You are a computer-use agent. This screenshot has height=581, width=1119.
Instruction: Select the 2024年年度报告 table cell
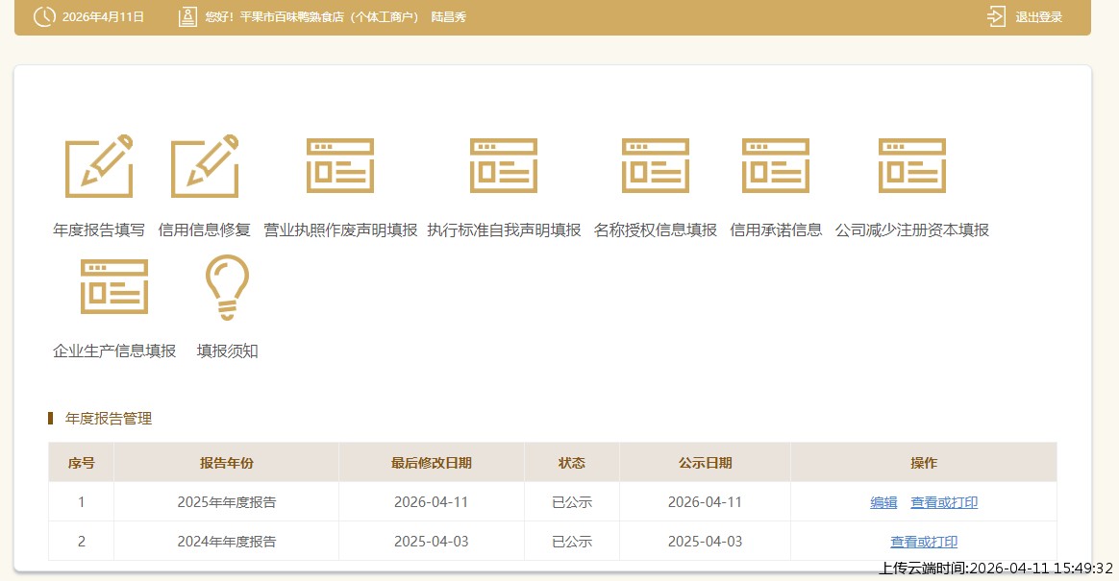point(226,542)
